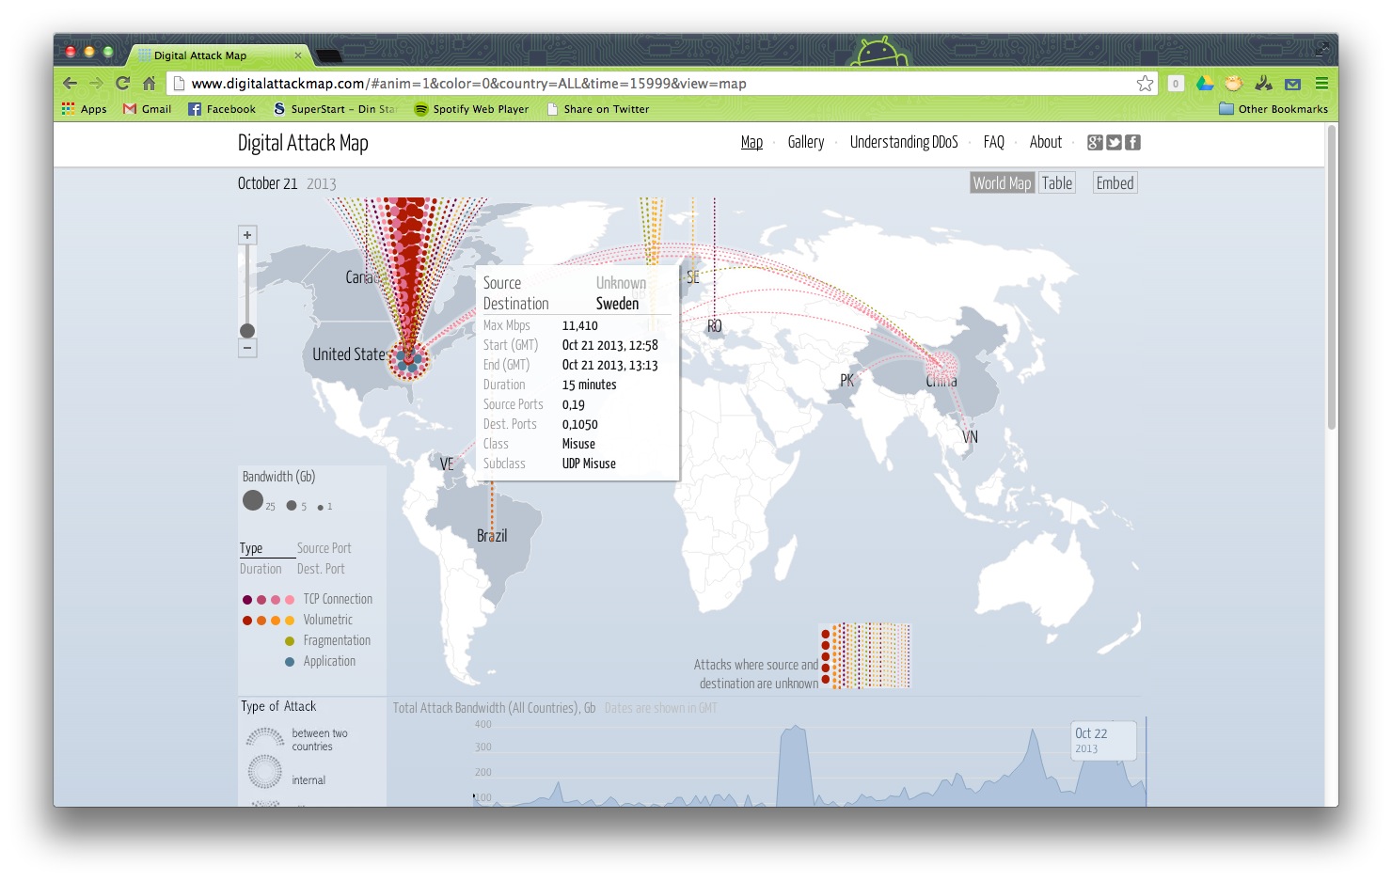1392x881 pixels.
Task: Click the RO country label on map
Action: coord(714,326)
